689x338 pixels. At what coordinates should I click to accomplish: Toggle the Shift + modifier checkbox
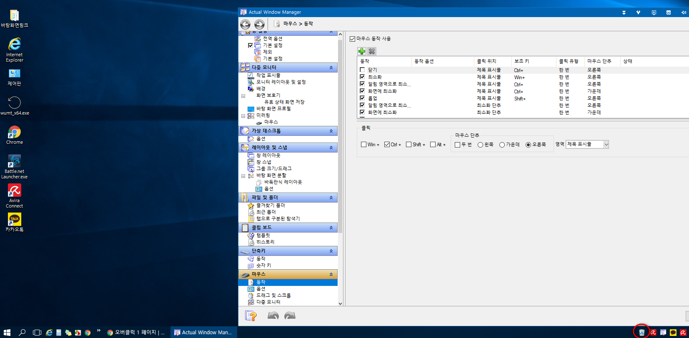pyautogui.click(x=408, y=145)
